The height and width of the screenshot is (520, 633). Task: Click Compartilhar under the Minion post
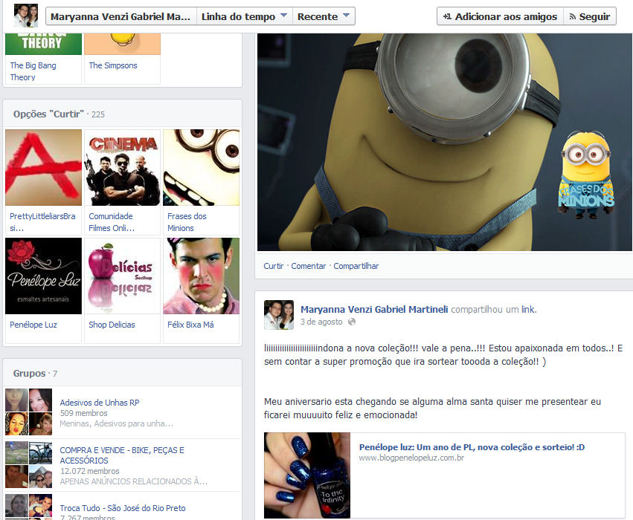pos(356,266)
